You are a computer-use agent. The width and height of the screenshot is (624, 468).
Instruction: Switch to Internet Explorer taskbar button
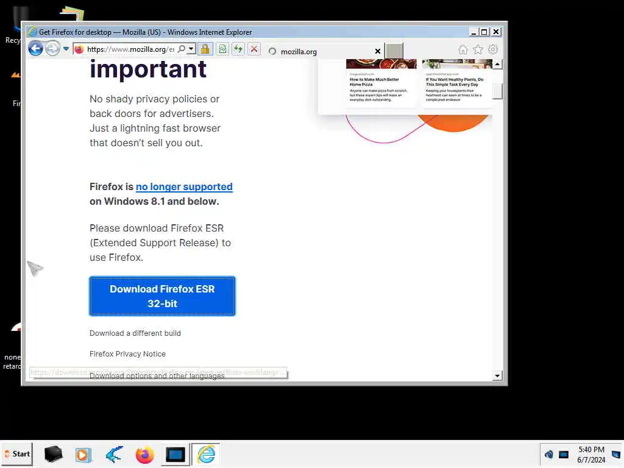click(206, 454)
